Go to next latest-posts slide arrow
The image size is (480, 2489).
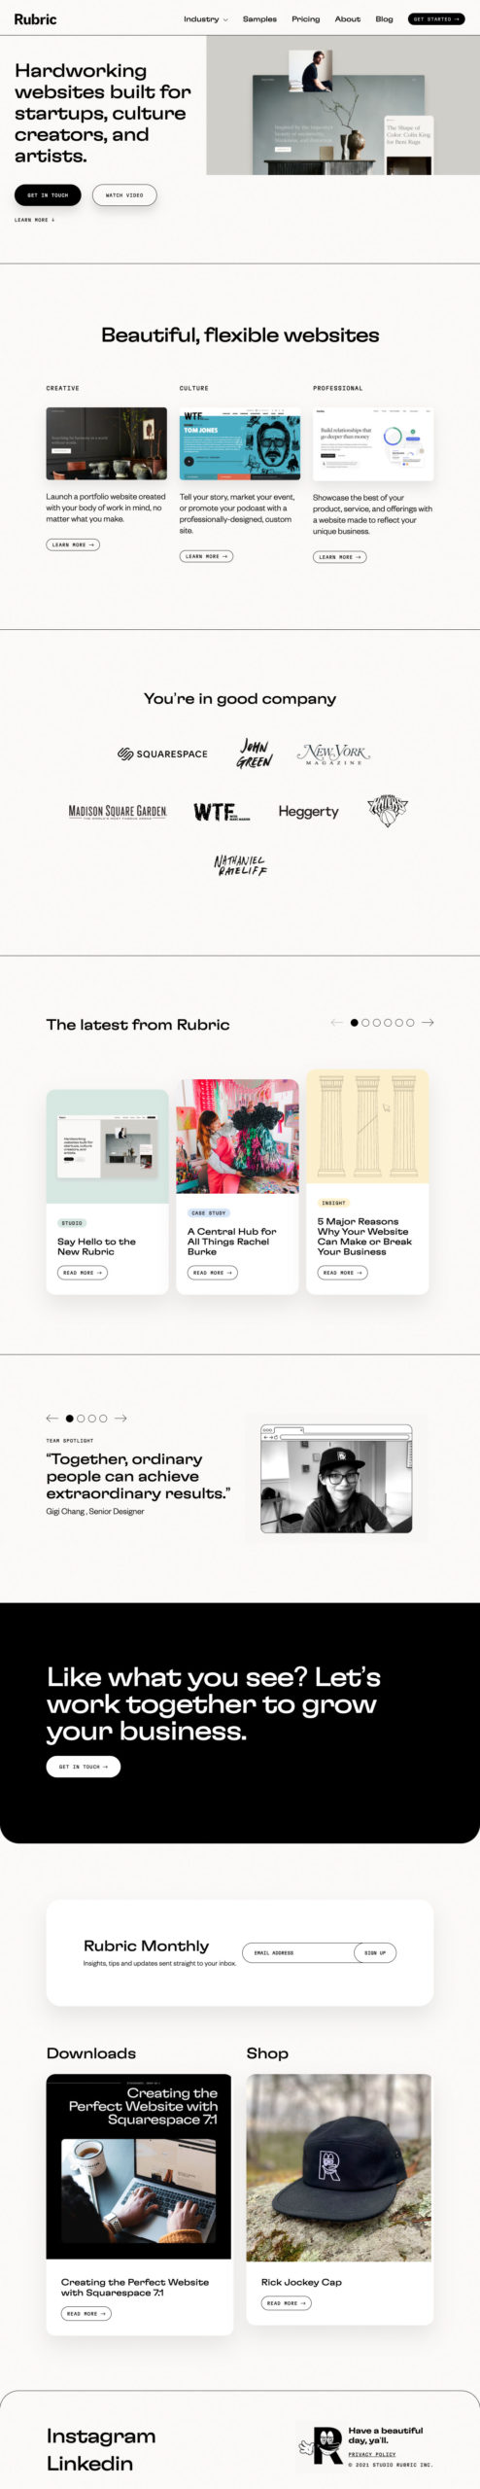(428, 1022)
